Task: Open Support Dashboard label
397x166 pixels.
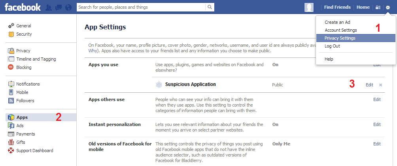Action: (x=35, y=151)
